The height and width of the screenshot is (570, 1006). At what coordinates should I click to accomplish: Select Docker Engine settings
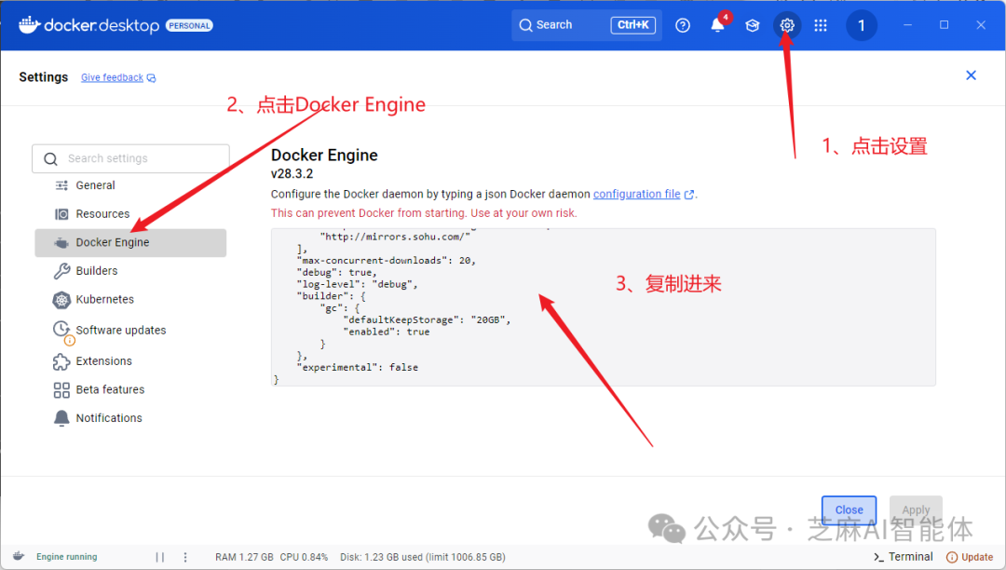coord(131,242)
